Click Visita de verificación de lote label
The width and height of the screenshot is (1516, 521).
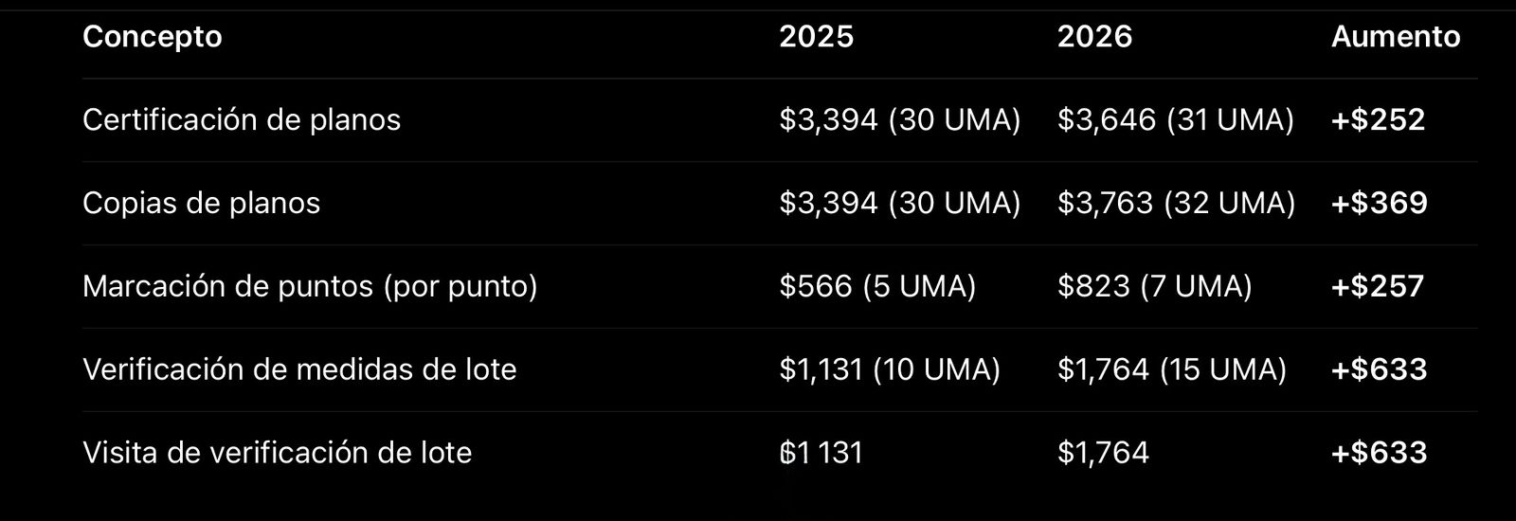point(277,453)
